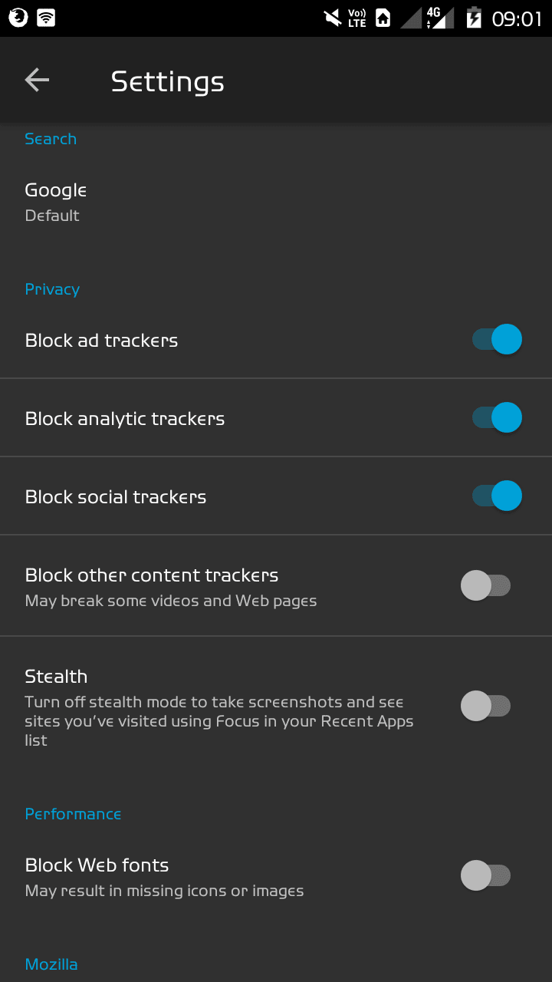Viewport: 552px width, 982px height.
Task: Tap the Settings title text
Action: pyautogui.click(x=167, y=81)
